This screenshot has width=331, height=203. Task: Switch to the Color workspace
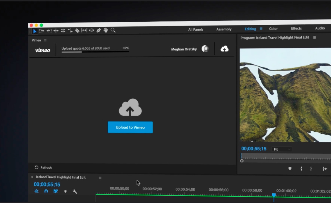[x=273, y=29]
